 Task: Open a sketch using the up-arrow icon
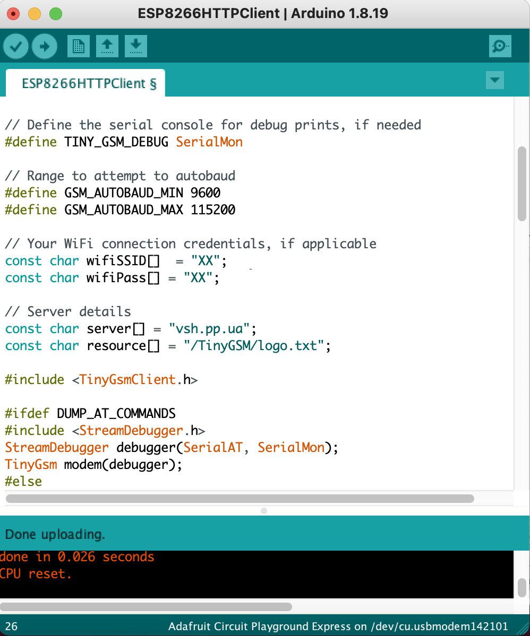coord(107,46)
